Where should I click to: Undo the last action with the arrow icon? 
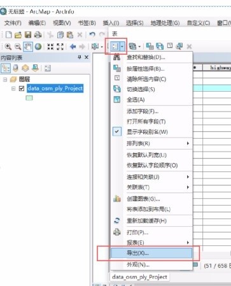[92, 34]
